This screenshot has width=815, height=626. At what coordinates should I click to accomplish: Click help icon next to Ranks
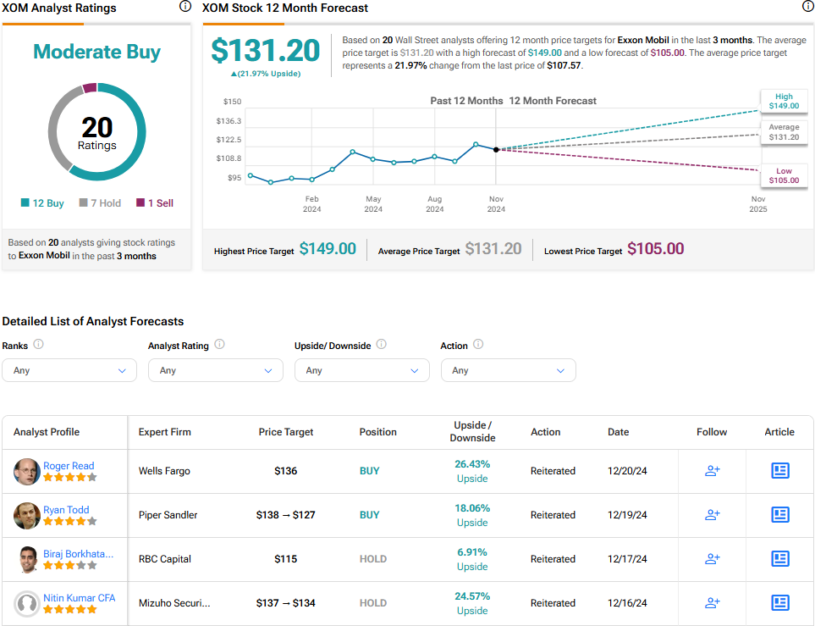tap(39, 345)
